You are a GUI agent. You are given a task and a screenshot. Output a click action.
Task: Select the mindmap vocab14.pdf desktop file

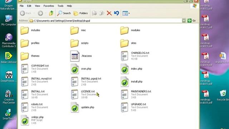[x=206, y=59]
